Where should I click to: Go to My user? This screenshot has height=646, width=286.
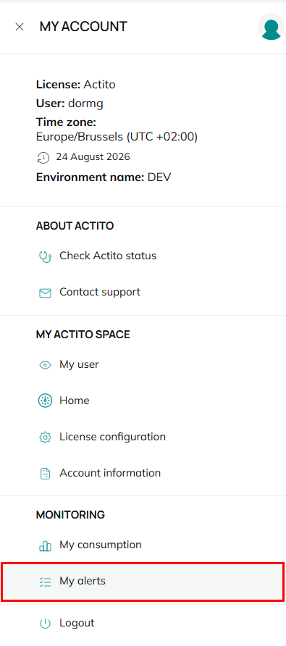(x=79, y=364)
